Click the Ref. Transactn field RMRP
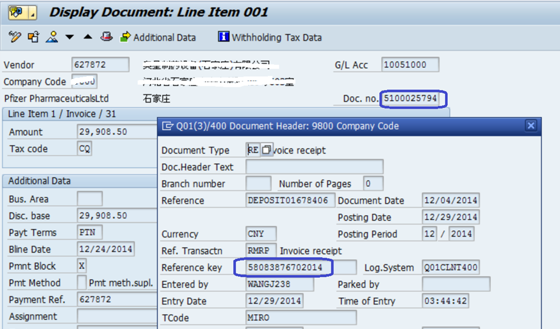The height and width of the screenshot is (329, 560). point(261,250)
